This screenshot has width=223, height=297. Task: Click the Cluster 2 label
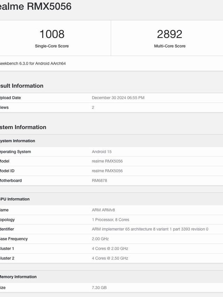pyautogui.click(x=7, y=258)
